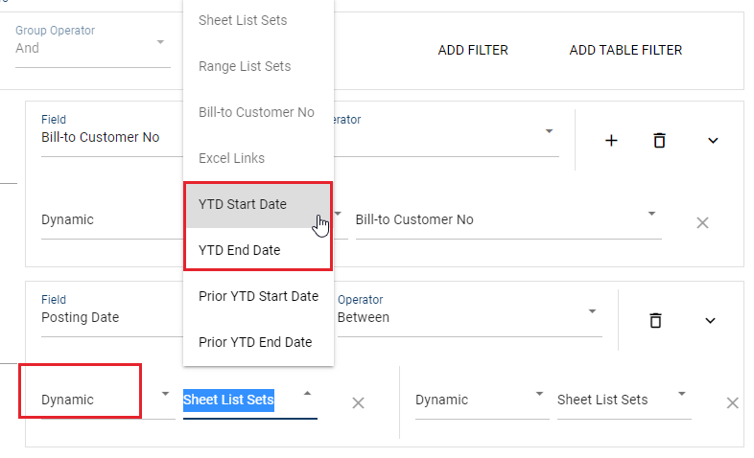Screen dimensions: 754x458
Task: Select YTD Start Date option
Action: point(258,204)
